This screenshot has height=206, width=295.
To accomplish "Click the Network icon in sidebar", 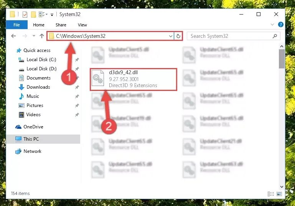I will click(x=18, y=151).
